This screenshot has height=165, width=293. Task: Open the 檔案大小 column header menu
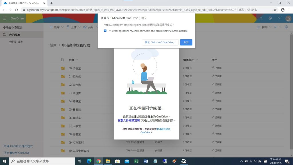(x=190, y=60)
